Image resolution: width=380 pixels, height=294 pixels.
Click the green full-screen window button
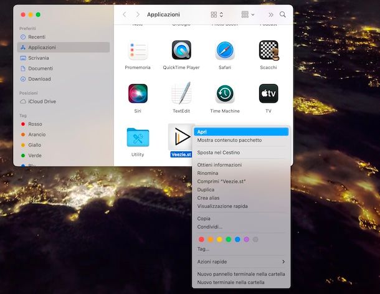(x=38, y=14)
